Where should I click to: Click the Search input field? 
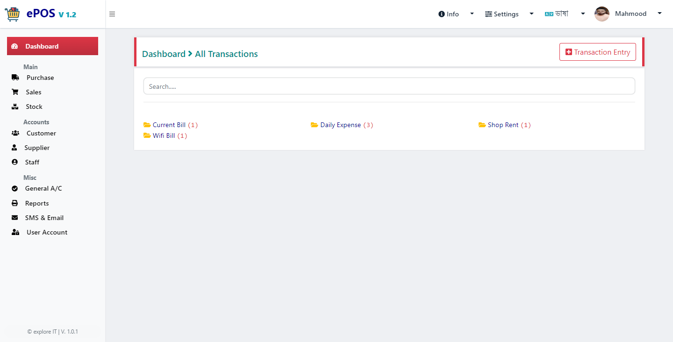coord(389,86)
